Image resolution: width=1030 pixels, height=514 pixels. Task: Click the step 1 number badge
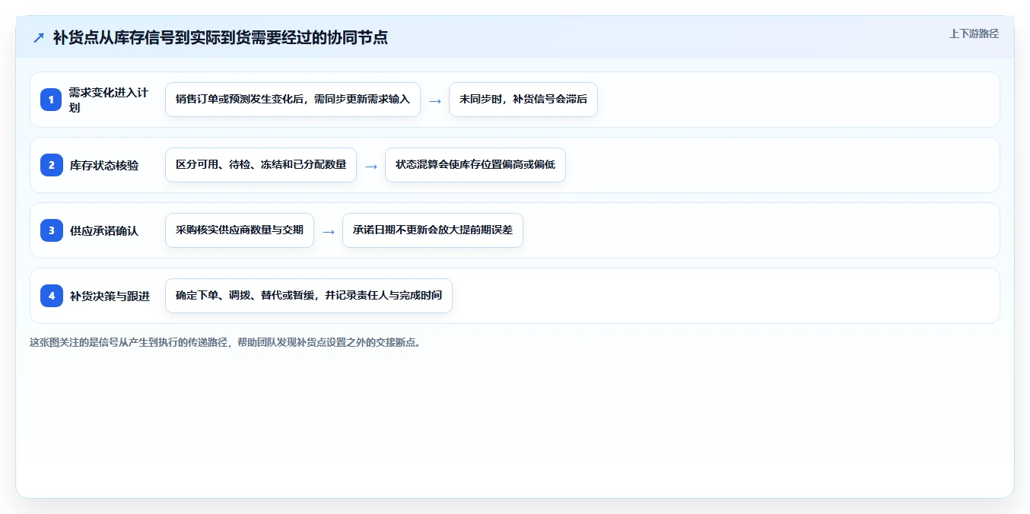tap(51, 100)
